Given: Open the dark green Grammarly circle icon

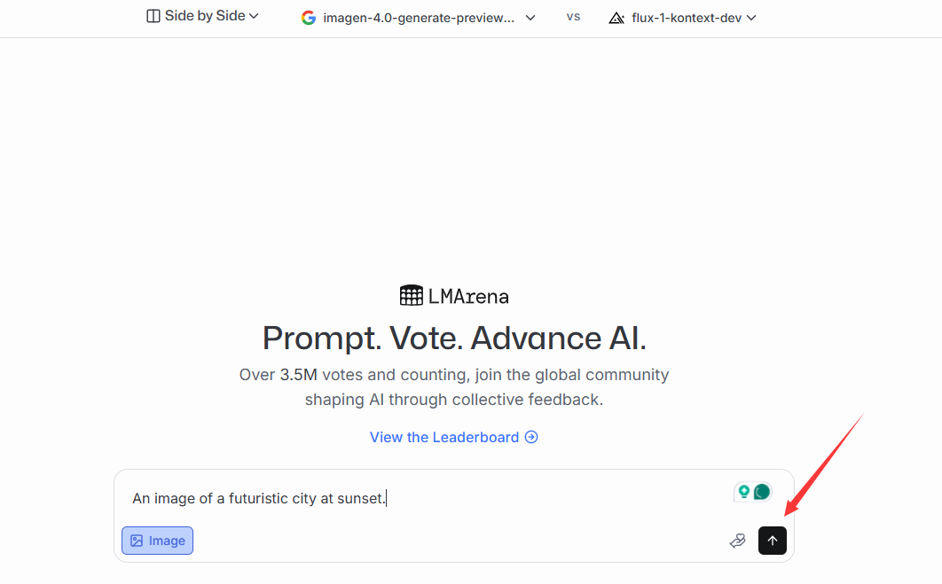Looking at the screenshot, I should (x=762, y=492).
